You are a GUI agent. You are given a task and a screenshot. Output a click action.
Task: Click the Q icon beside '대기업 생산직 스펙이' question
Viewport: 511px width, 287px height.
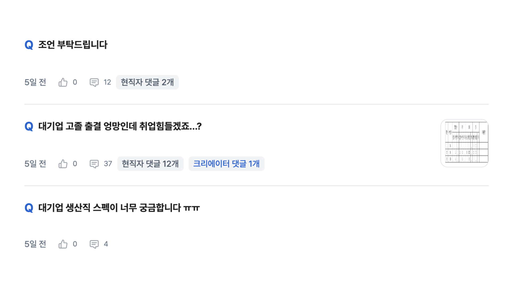tap(29, 208)
